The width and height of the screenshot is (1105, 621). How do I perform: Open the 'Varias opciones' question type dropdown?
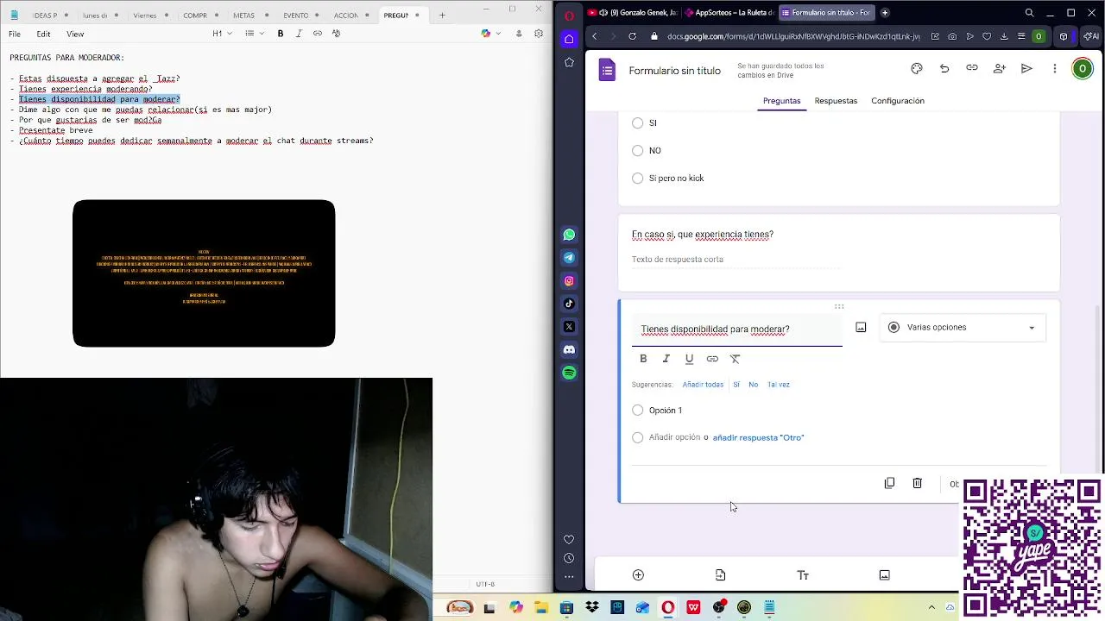pos(963,328)
